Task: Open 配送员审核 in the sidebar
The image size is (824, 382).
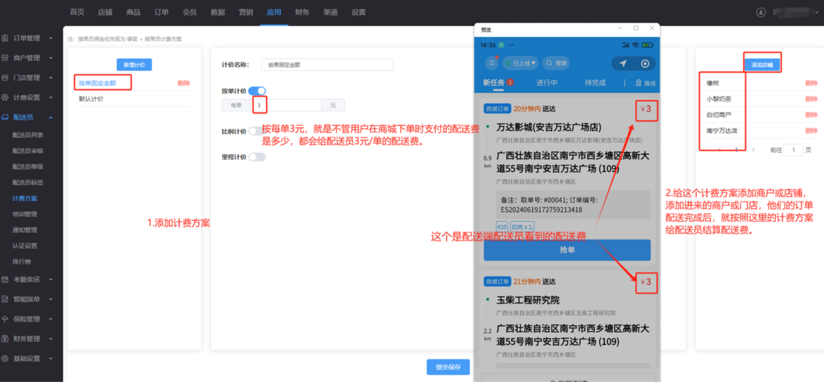Action: 28,150
